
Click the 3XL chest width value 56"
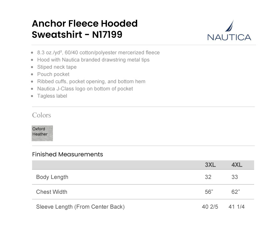click(x=209, y=192)
